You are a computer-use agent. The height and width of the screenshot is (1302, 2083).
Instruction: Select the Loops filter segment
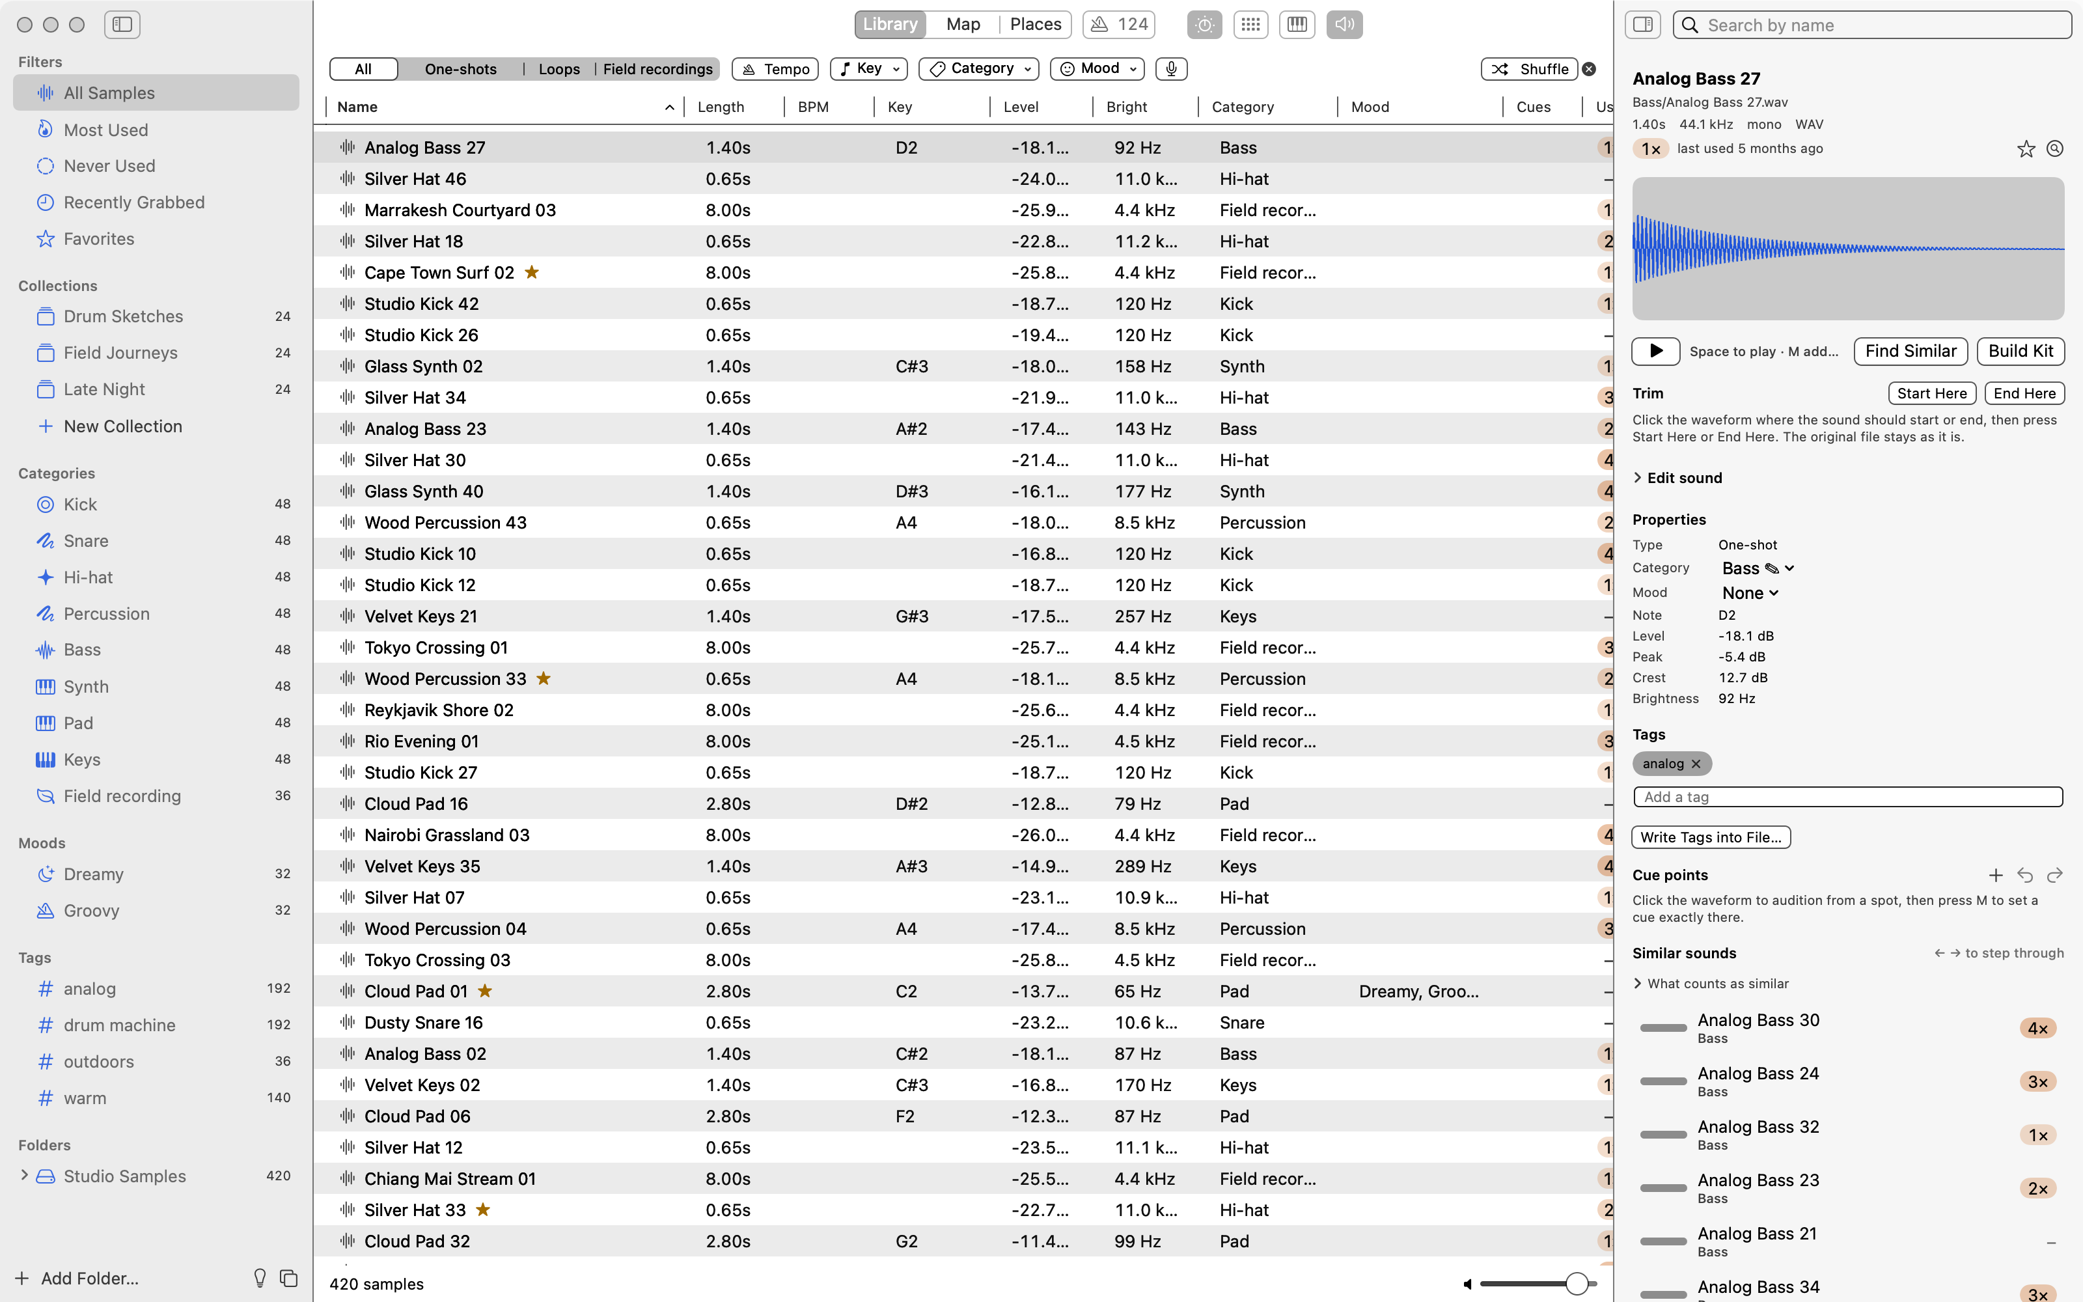(560, 69)
